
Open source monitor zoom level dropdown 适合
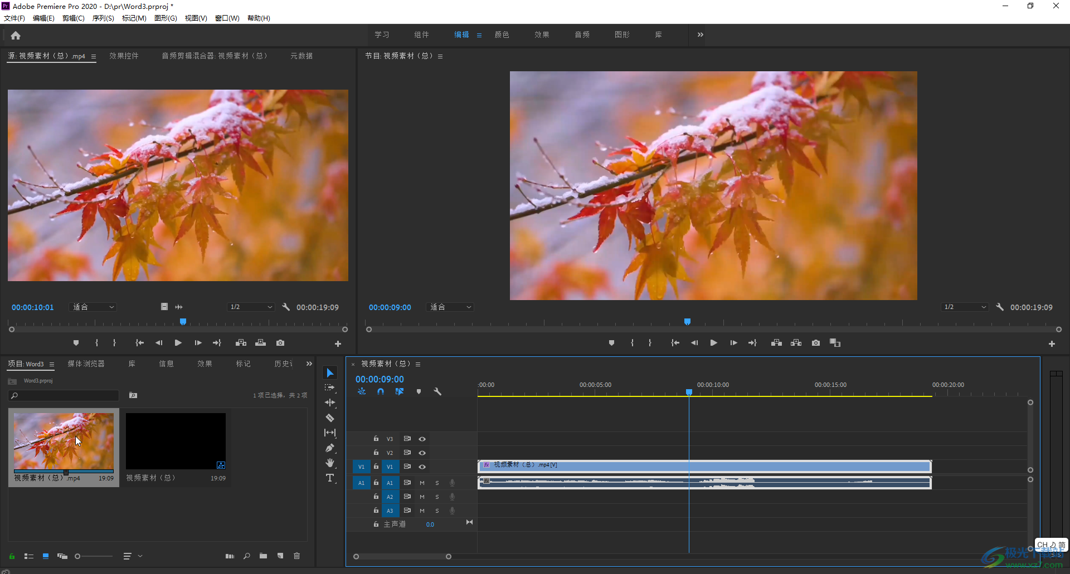pyautogui.click(x=94, y=307)
